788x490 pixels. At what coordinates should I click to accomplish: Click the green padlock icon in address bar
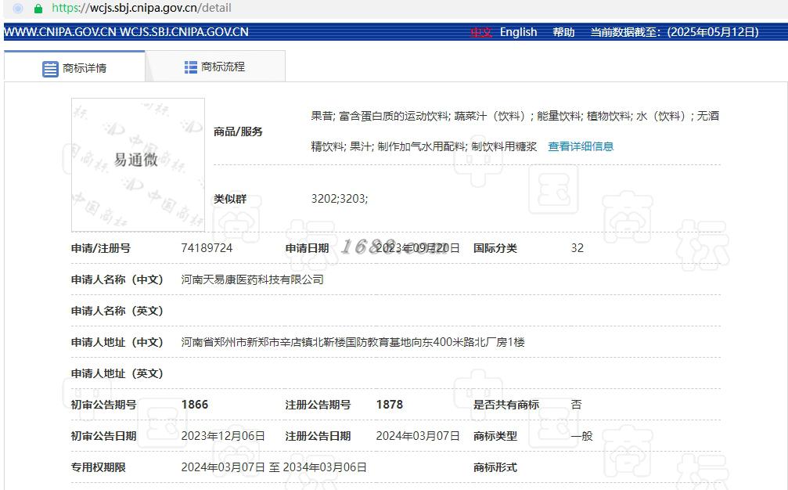coord(38,8)
